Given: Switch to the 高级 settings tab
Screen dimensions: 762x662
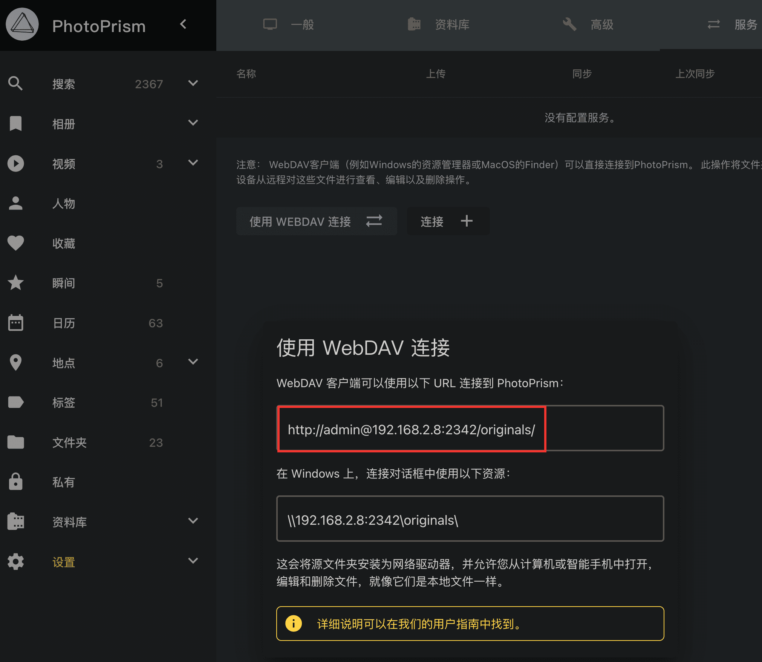Looking at the screenshot, I should tap(588, 25).
